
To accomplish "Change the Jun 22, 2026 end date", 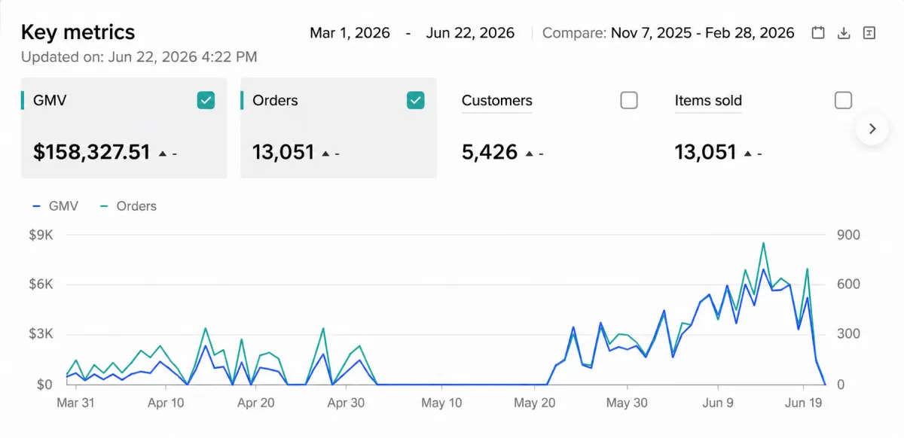I will (470, 33).
